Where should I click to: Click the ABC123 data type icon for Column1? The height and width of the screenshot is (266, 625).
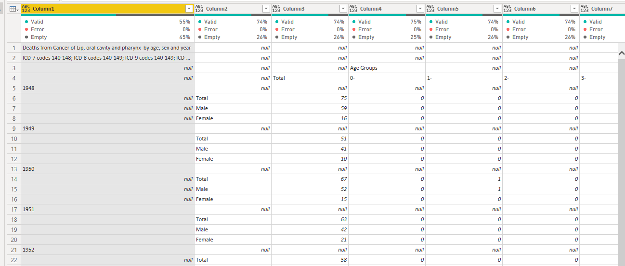[x=26, y=9]
